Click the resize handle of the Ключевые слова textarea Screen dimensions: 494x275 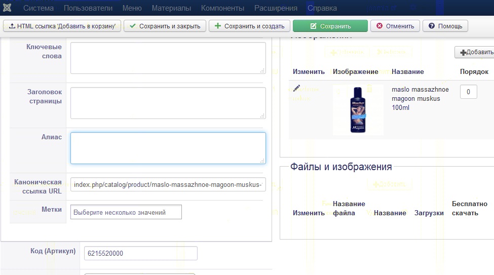tap(262, 71)
